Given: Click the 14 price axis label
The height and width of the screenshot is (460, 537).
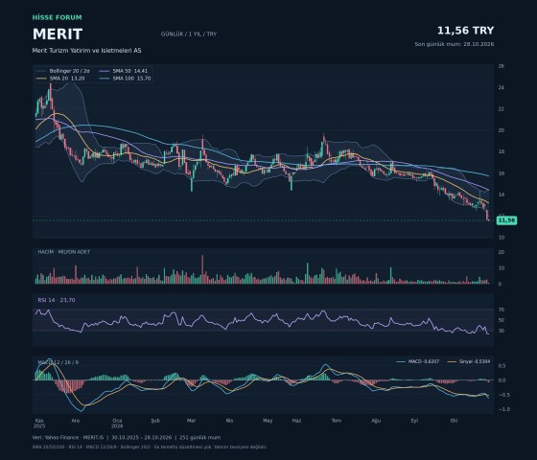Looking at the screenshot, I should click(501, 195).
